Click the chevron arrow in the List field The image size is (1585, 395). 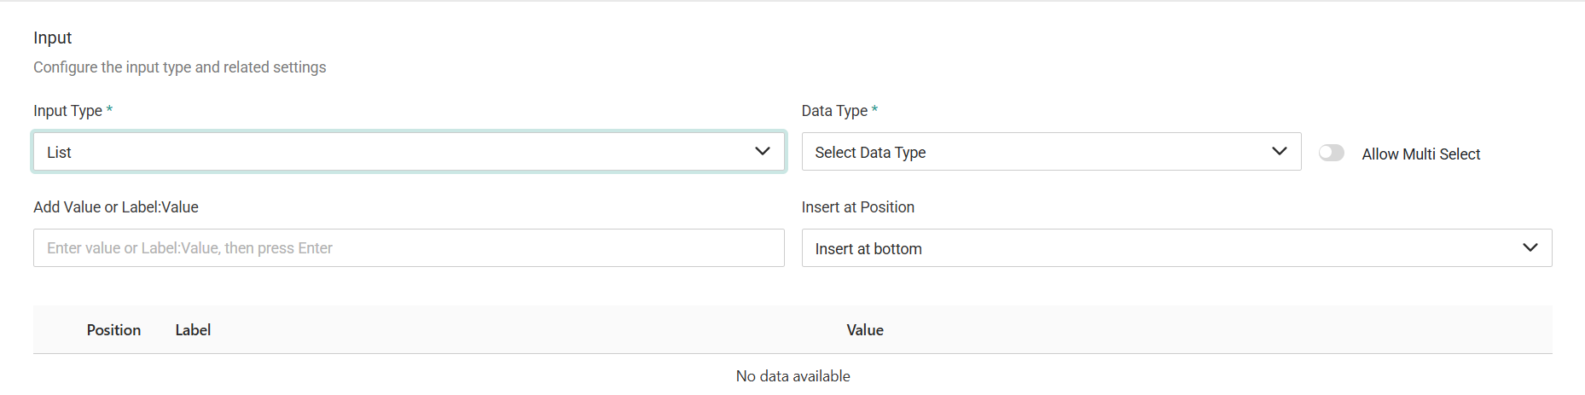[x=763, y=152]
